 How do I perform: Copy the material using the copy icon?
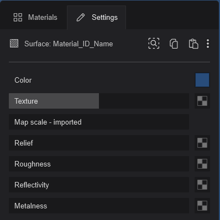[174, 44]
